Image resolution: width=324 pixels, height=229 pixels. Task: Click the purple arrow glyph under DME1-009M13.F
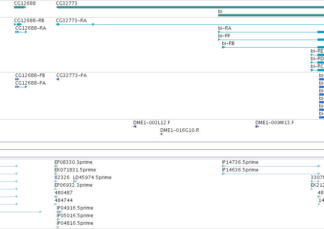[x=257, y=127]
